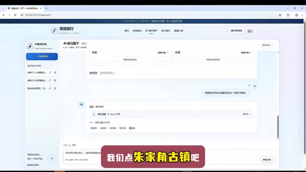The height and width of the screenshot is (172, 306).
Task: Open 首页 in the top navigation
Action: [127, 31]
